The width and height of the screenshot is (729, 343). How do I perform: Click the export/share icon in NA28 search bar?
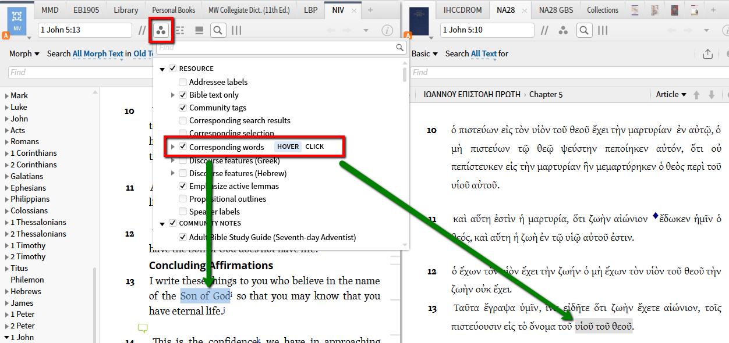coord(707,54)
